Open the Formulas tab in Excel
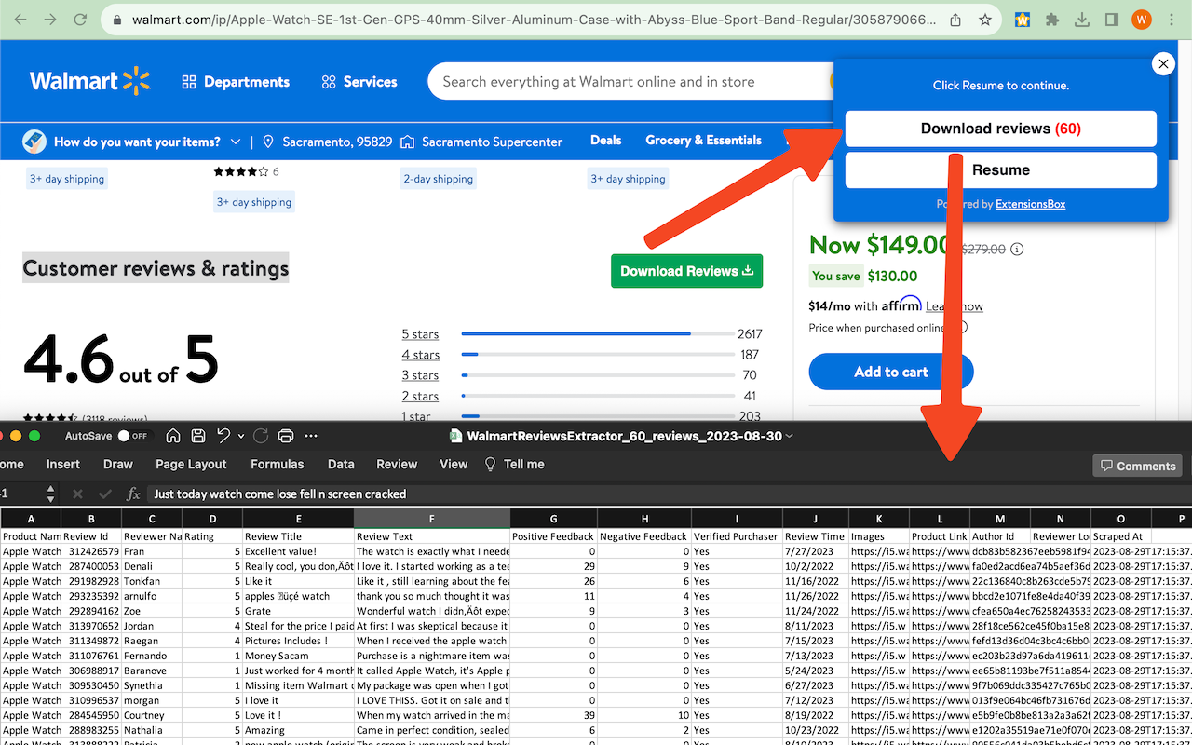The image size is (1192, 745). point(277,464)
